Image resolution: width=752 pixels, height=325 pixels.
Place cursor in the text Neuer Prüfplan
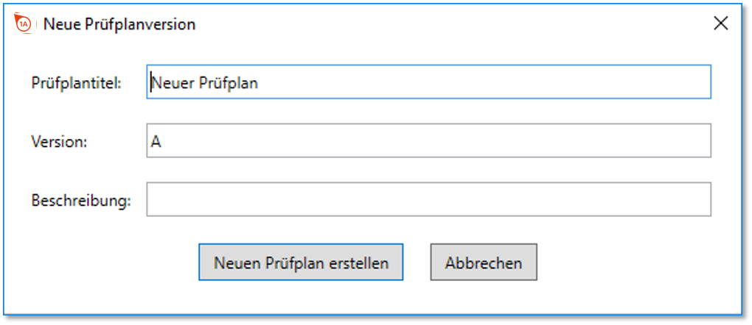click(205, 83)
